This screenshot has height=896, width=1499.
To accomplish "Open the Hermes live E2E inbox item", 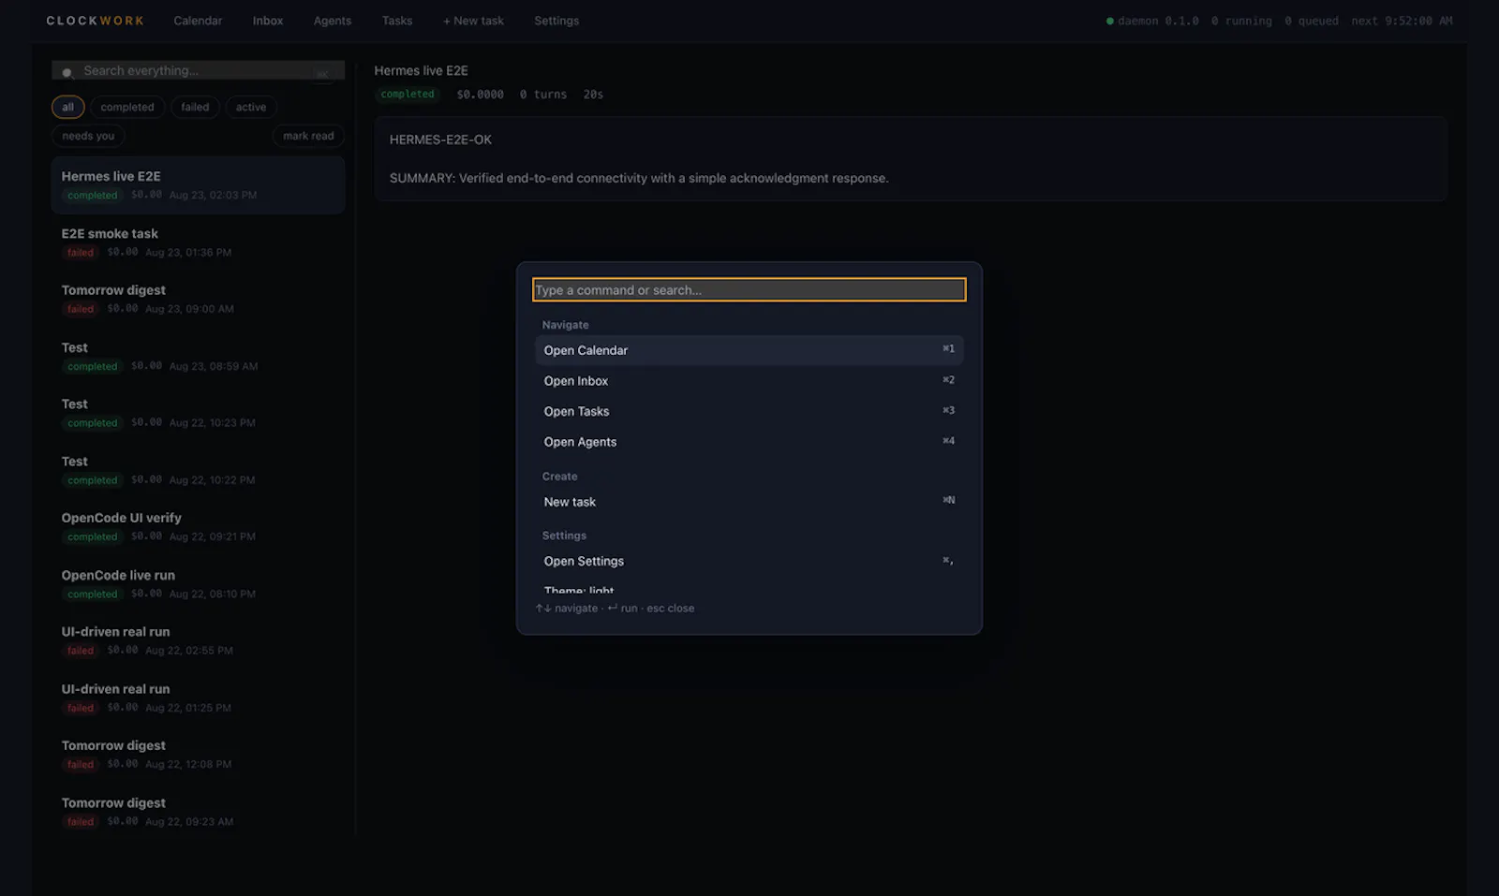I will pyautogui.click(x=198, y=185).
